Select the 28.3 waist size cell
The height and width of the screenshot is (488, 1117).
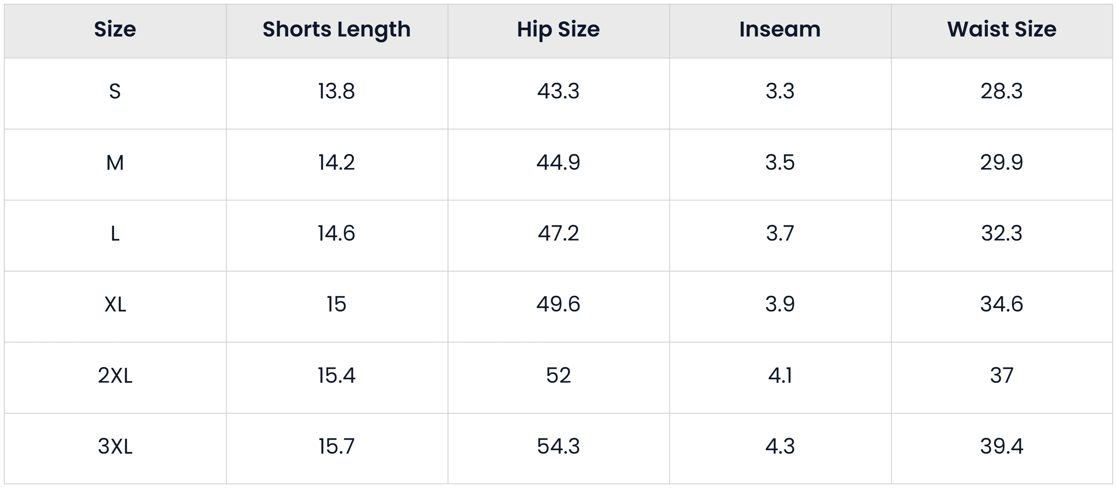[x=1001, y=91]
